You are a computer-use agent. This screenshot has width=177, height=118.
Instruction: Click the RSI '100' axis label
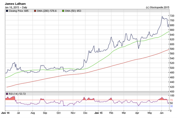pyautogui.click(x=172, y=95)
